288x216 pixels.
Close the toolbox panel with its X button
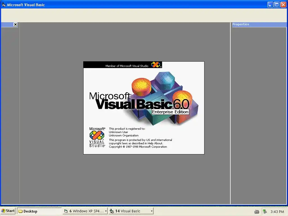pyautogui.click(x=15, y=24)
